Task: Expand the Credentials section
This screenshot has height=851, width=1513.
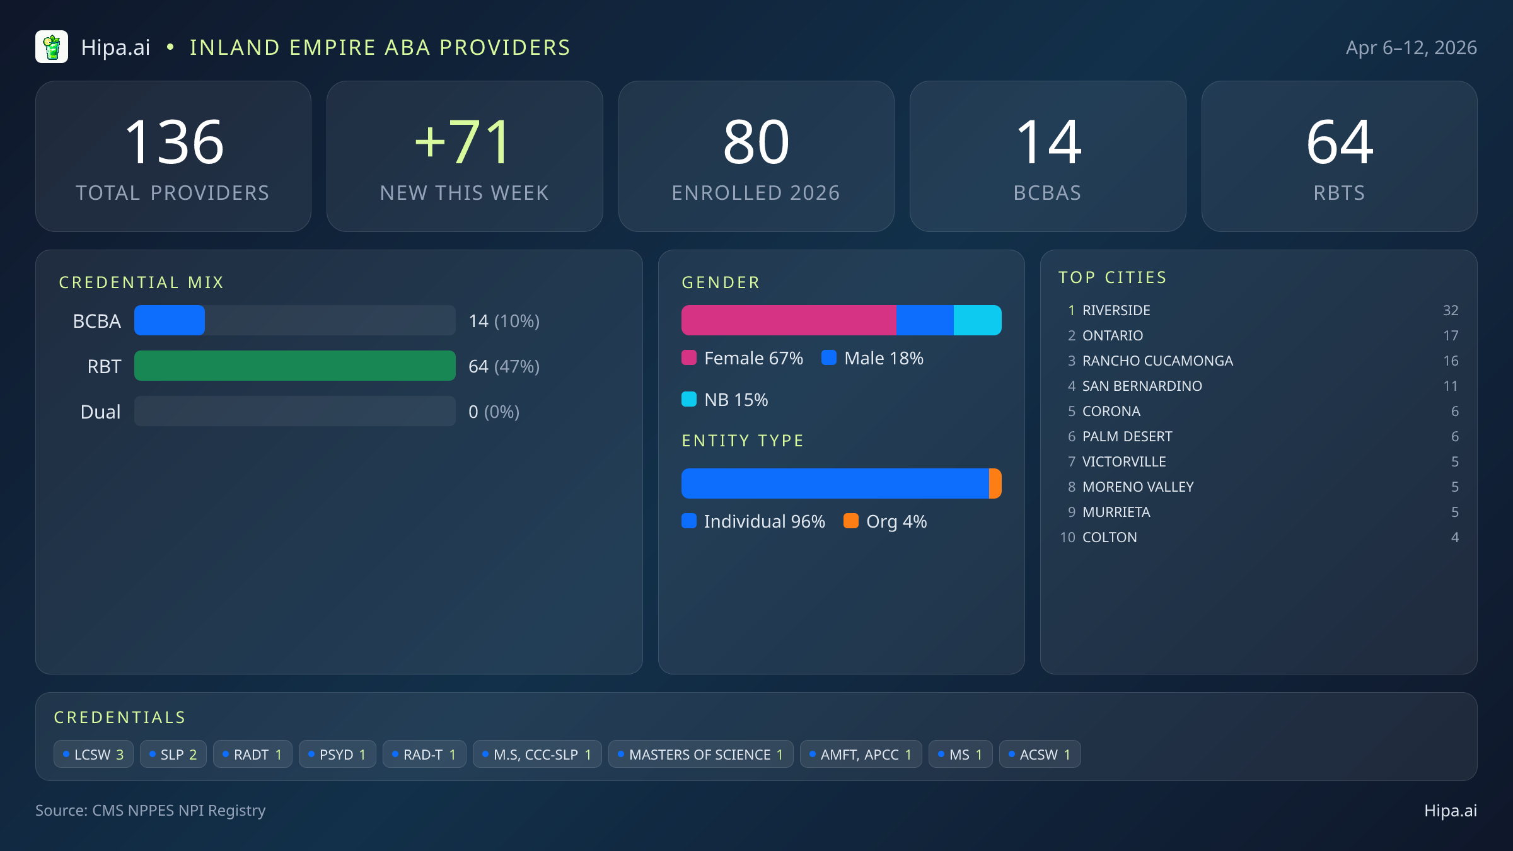Action: click(120, 717)
